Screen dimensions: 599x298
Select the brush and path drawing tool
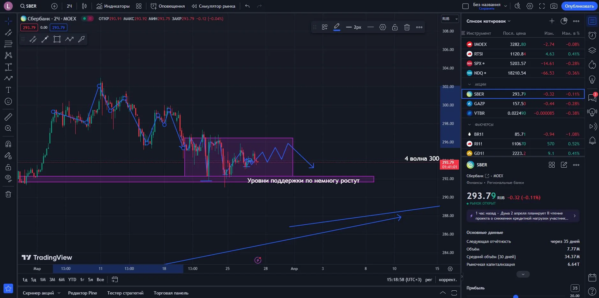[8, 78]
